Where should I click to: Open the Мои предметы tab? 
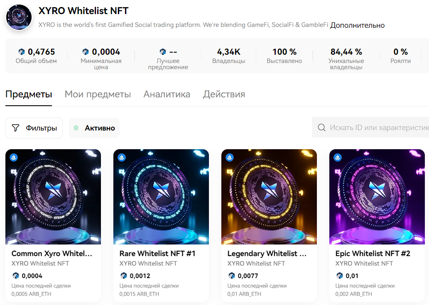coord(98,94)
